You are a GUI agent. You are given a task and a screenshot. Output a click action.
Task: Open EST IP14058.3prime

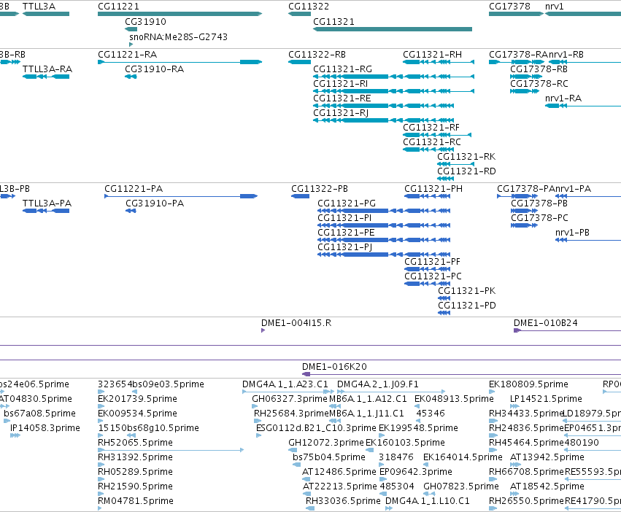tap(45, 428)
